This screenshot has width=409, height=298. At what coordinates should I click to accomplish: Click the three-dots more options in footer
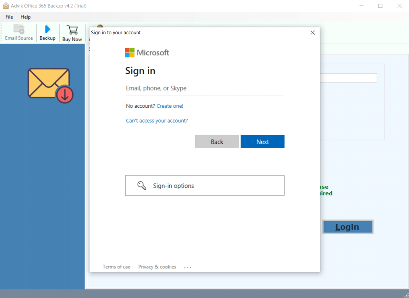click(188, 268)
